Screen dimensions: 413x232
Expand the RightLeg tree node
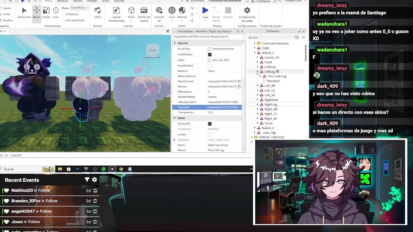pyautogui.click(x=257, y=104)
